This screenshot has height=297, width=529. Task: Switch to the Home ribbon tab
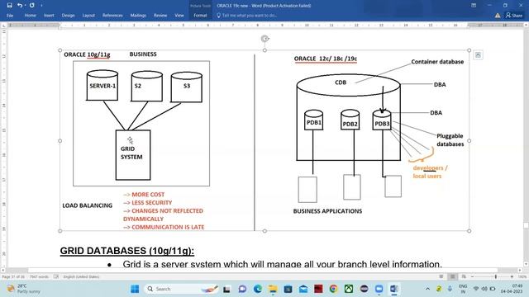coord(30,16)
